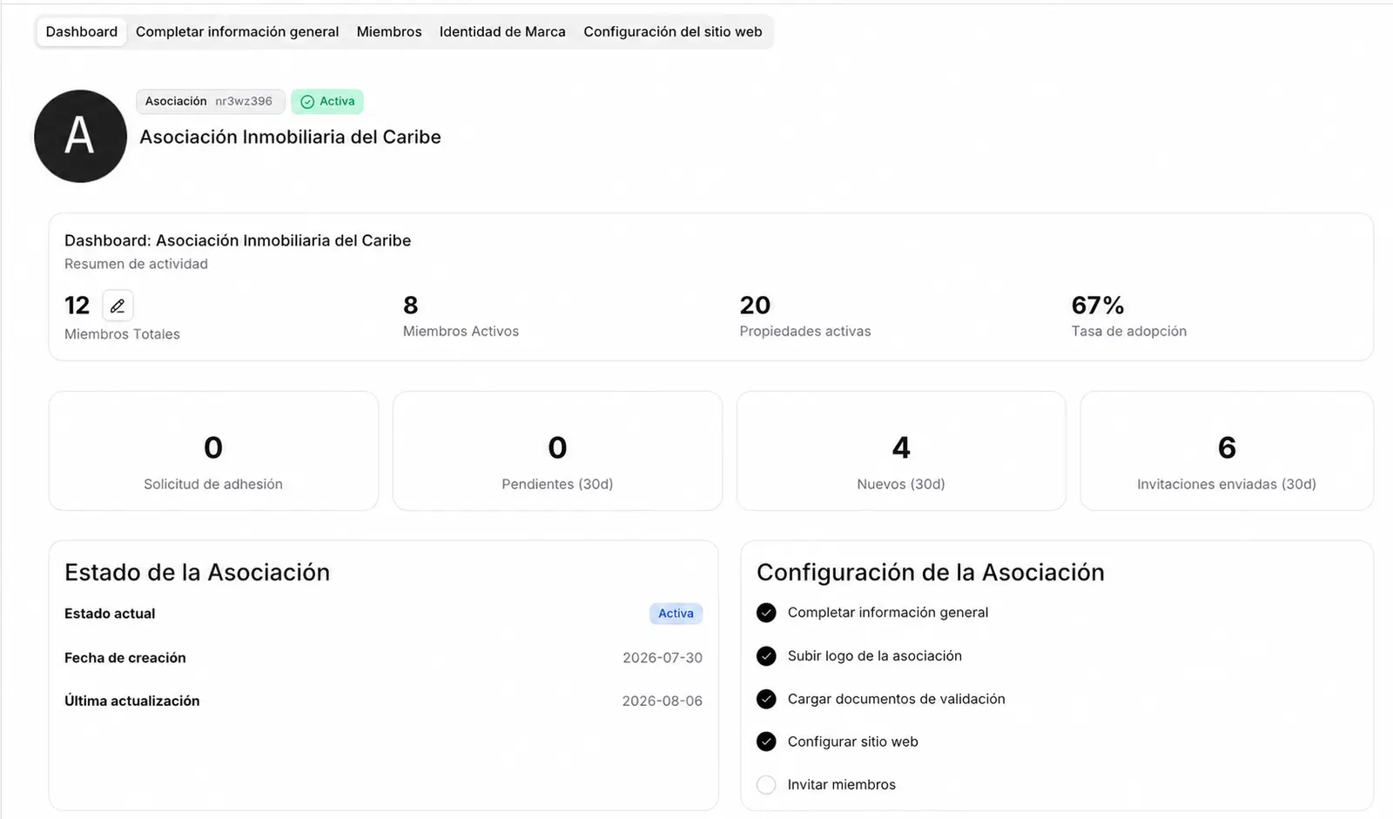This screenshot has height=819, width=1393.
Task: Click the Configurar sitio web checklist label
Action: 853,742
